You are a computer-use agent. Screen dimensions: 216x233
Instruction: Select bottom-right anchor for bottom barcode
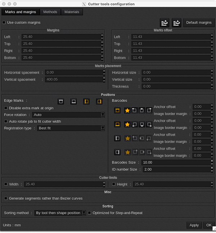[x=149, y=124]
